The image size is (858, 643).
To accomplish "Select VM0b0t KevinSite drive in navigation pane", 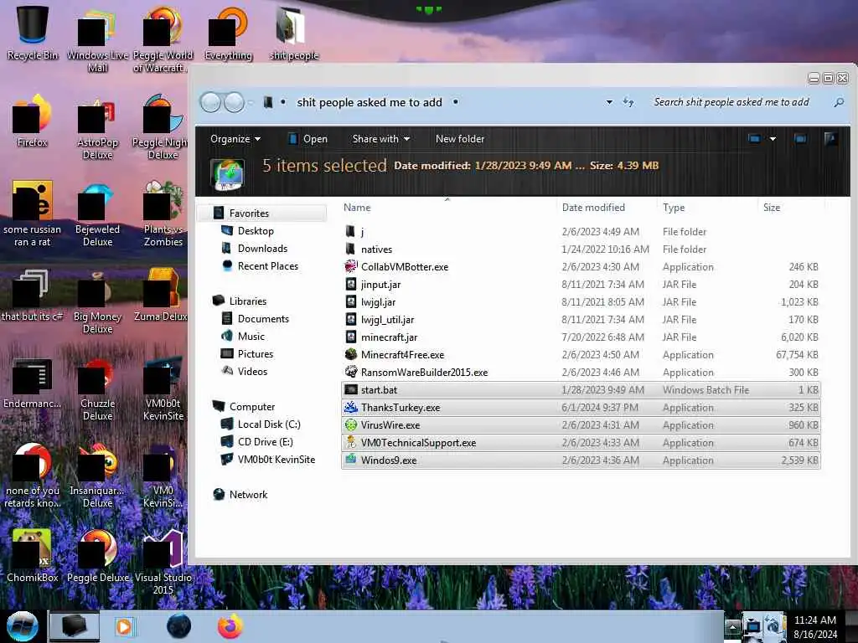I will click(x=277, y=460).
